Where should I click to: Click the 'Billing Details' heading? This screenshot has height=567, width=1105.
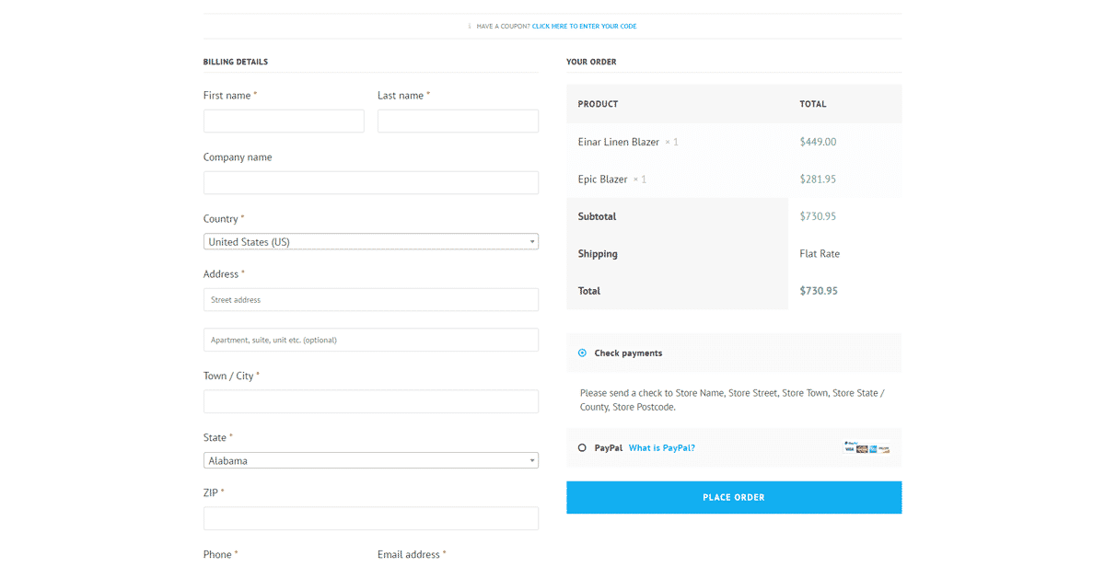tap(236, 62)
